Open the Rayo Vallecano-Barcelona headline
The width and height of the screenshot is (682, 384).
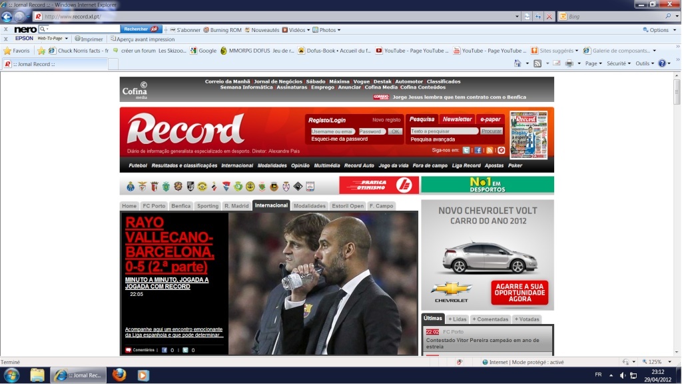169,244
